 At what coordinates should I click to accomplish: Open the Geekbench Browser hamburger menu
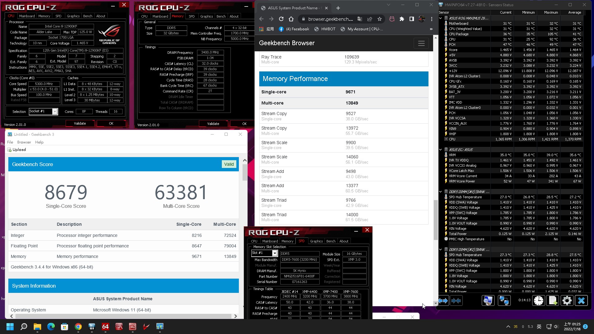(x=421, y=43)
